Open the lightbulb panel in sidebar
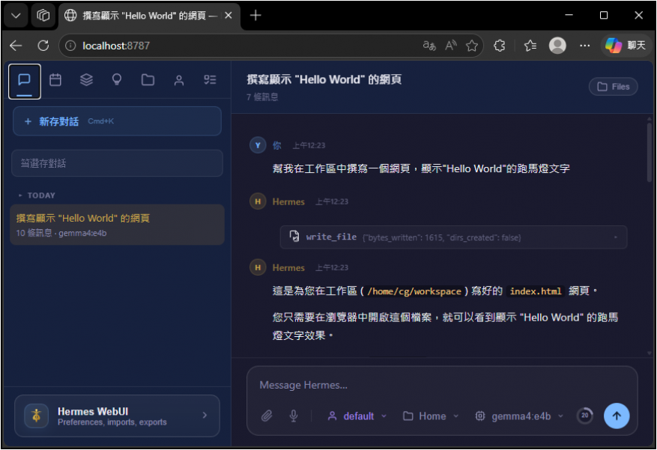Image resolution: width=657 pixels, height=450 pixels. [x=117, y=80]
